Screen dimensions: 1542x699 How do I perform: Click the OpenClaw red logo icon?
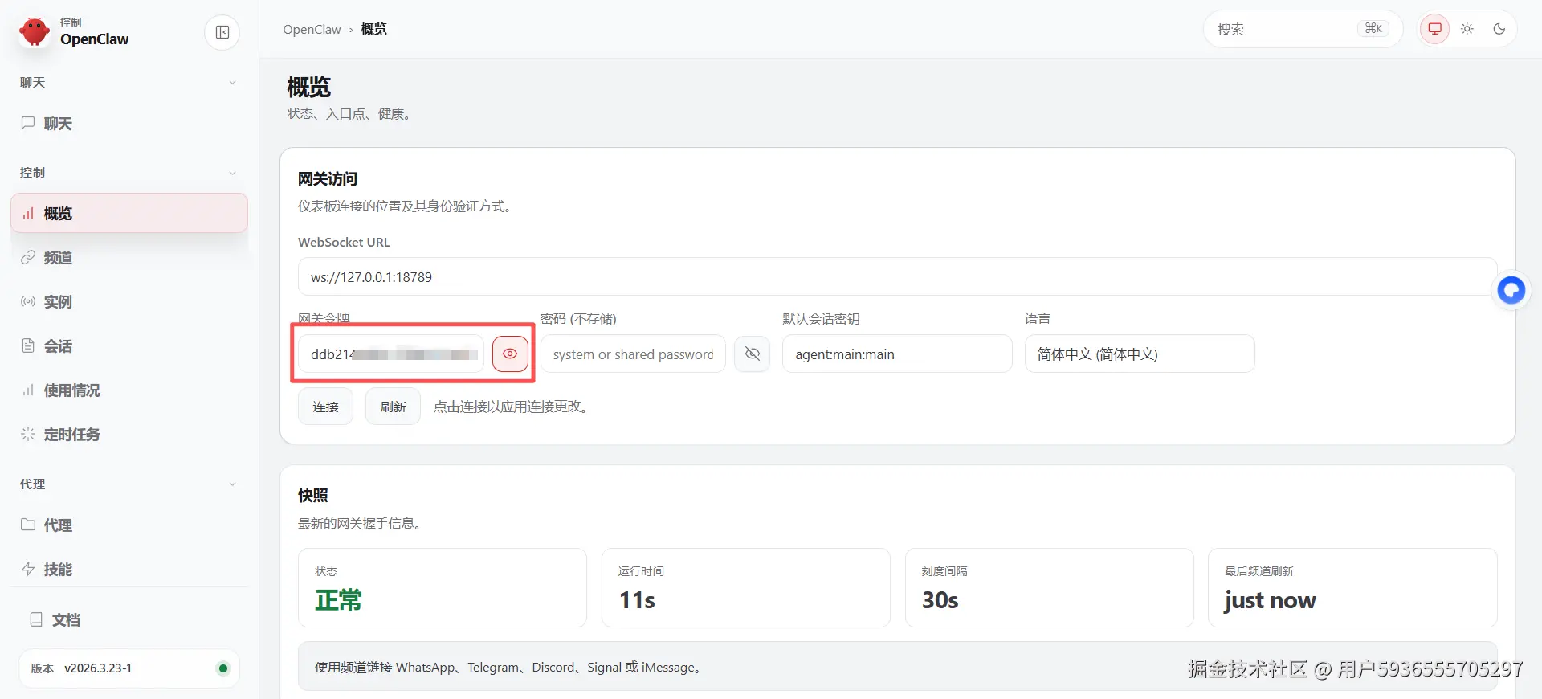34,32
